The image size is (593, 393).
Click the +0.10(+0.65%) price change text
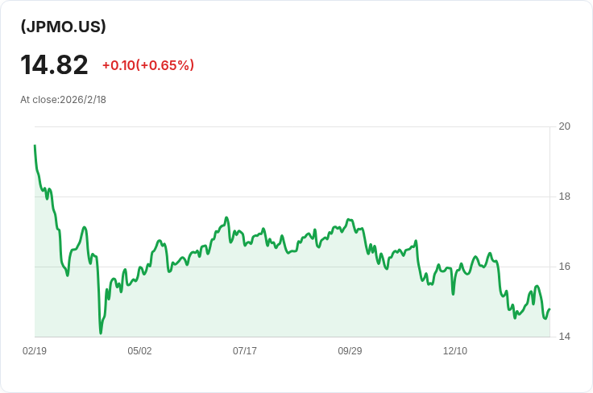click(147, 65)
